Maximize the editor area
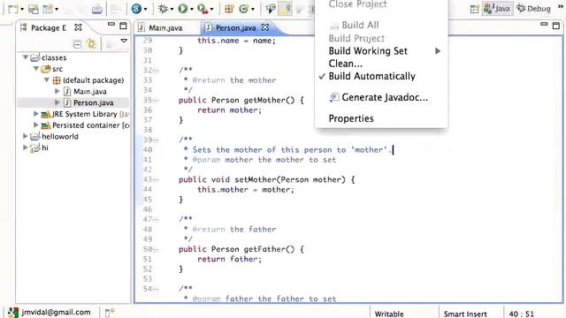Screen dimensions: 566x318 [x=556, y=26]
